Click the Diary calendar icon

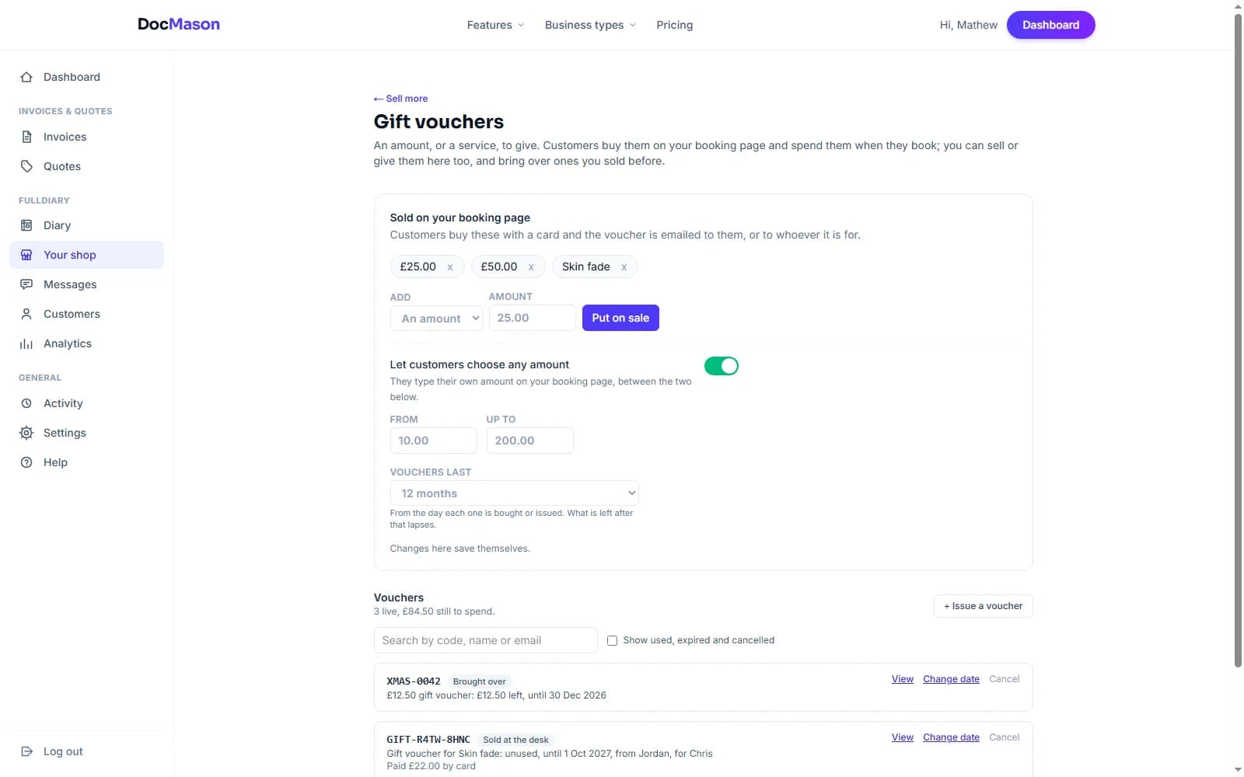pos(26,225)
